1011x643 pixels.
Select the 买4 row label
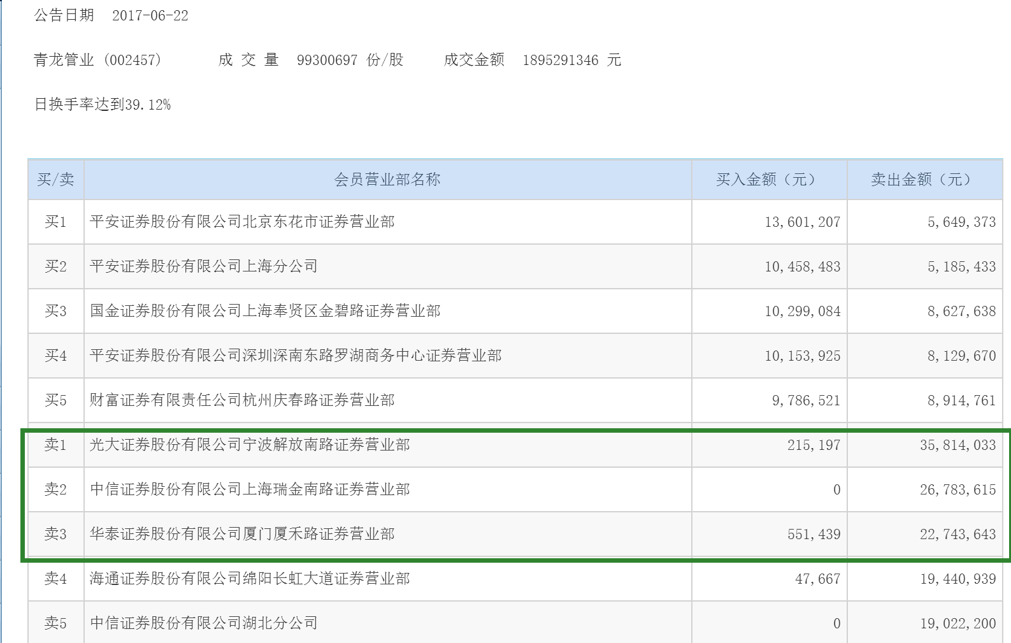[x=56, y=356]
